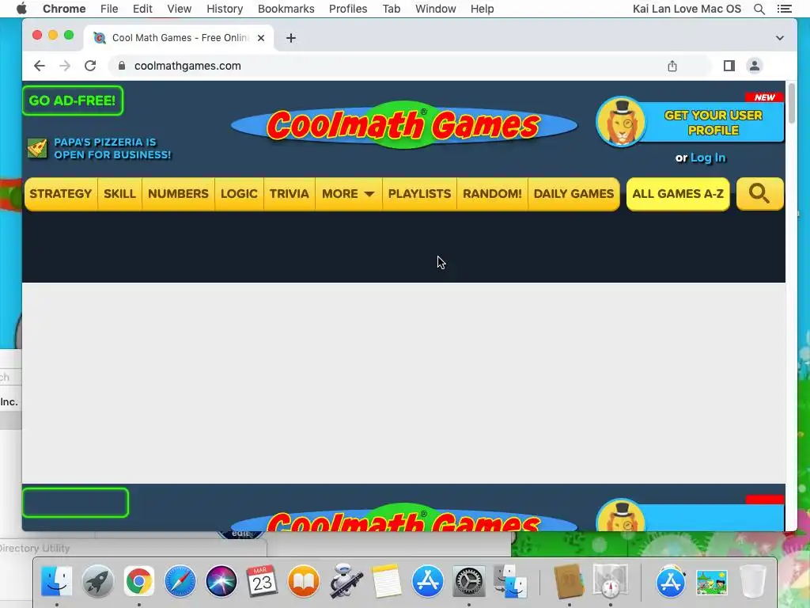Open the Trash in the Dock

[x=753, y=581]
